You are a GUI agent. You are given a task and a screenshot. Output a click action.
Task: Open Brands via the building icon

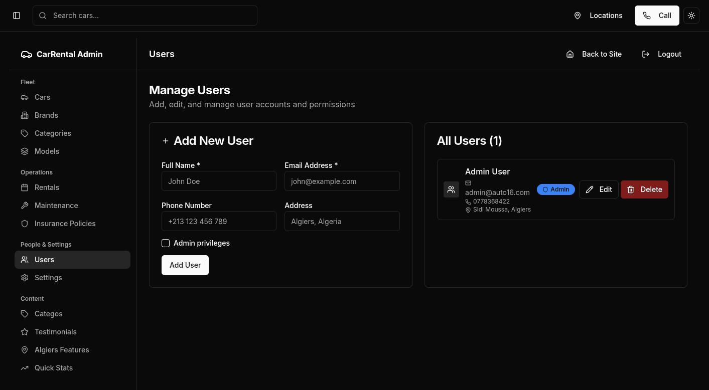25,115
